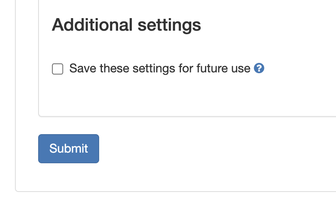Click the "settings" word in the heading
336x214 pixels.
pos(169,25)
